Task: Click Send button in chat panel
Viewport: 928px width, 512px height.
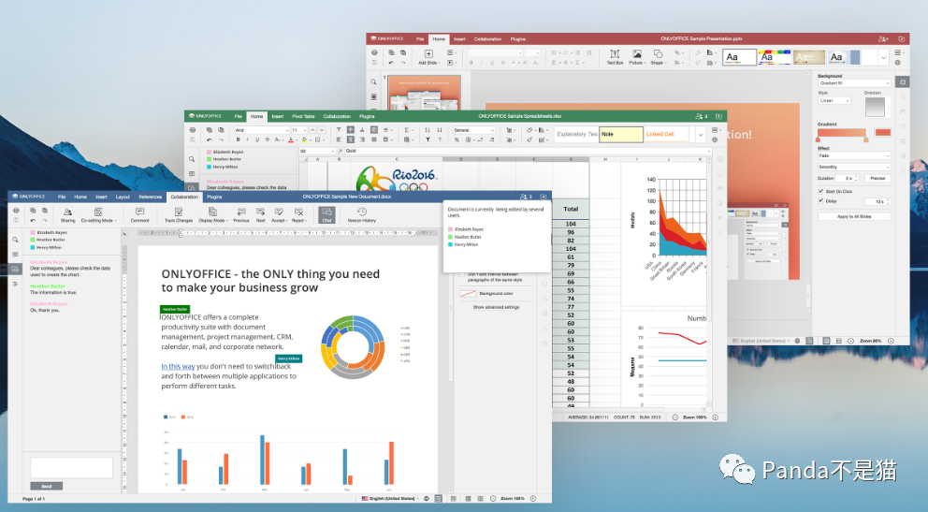Action: pyautogui.click(x=46, y=486)
